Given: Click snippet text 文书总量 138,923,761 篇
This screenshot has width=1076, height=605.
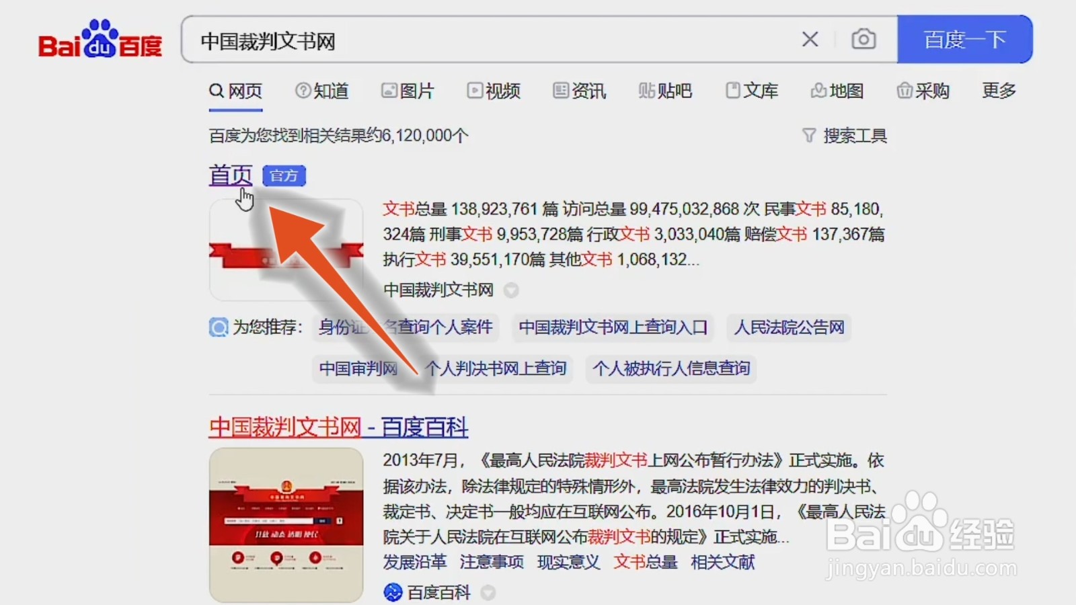Looking at the screenshot, I should [x=471, y=209].
